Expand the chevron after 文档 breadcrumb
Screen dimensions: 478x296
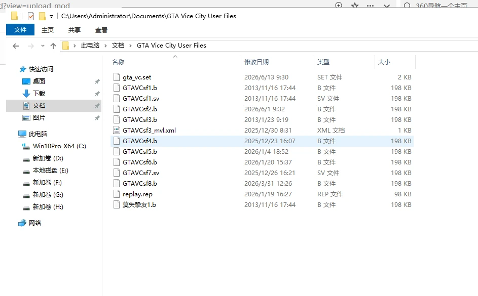(130, 46)
